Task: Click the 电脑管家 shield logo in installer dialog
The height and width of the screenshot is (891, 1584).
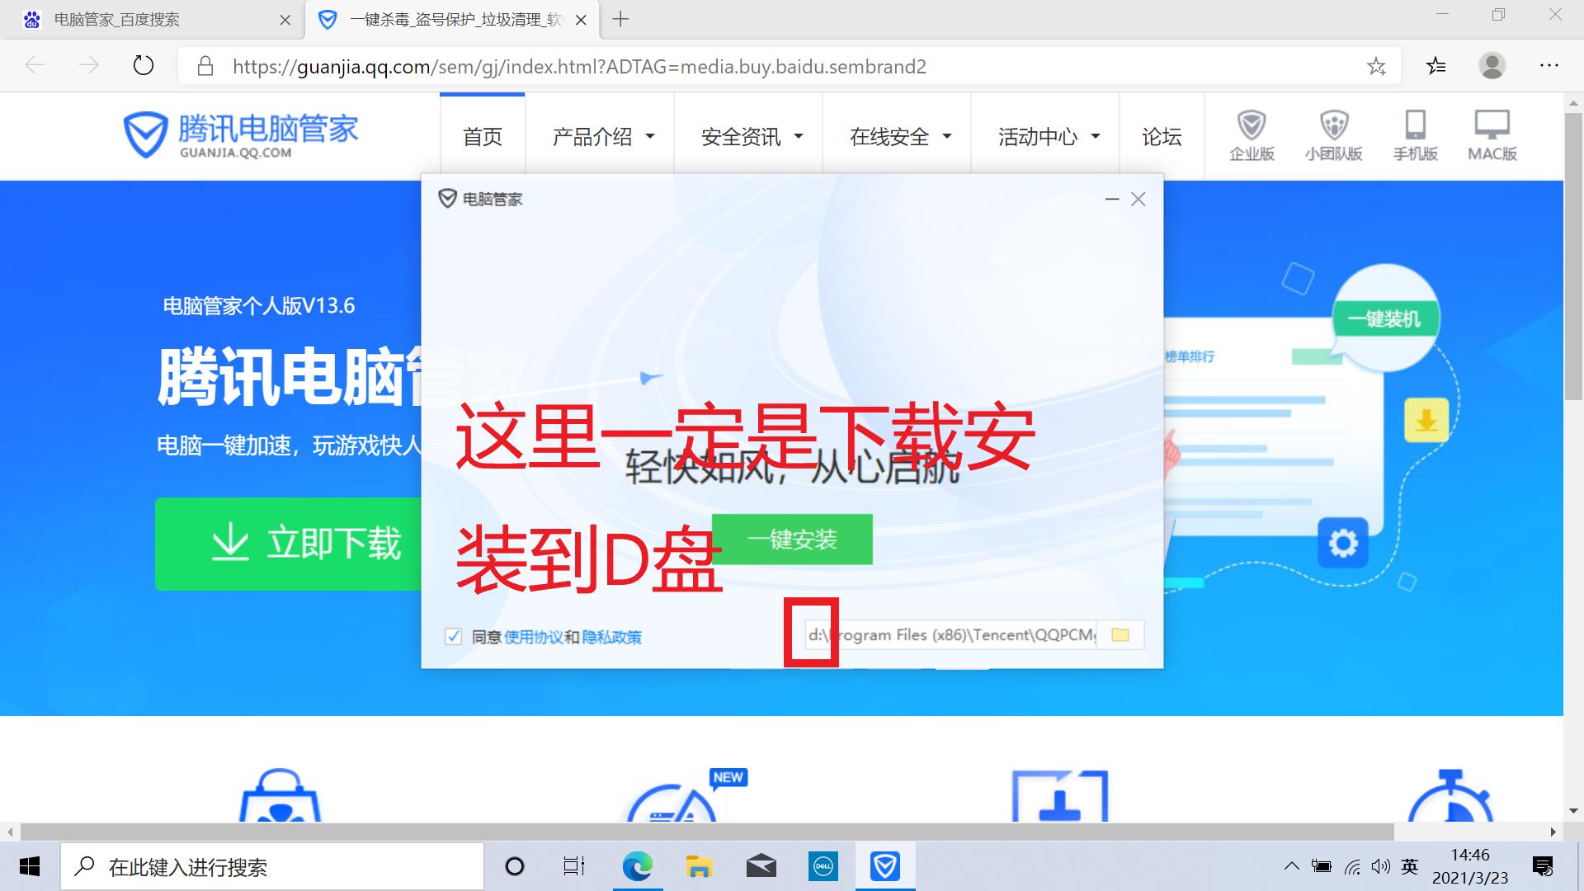Action: 446,198
